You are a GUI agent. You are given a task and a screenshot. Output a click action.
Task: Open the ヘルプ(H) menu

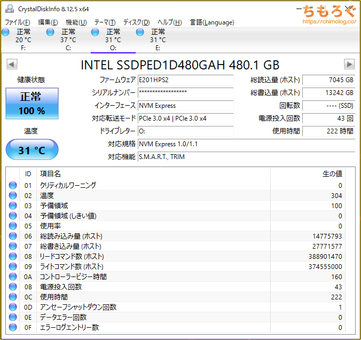point(170,22)
